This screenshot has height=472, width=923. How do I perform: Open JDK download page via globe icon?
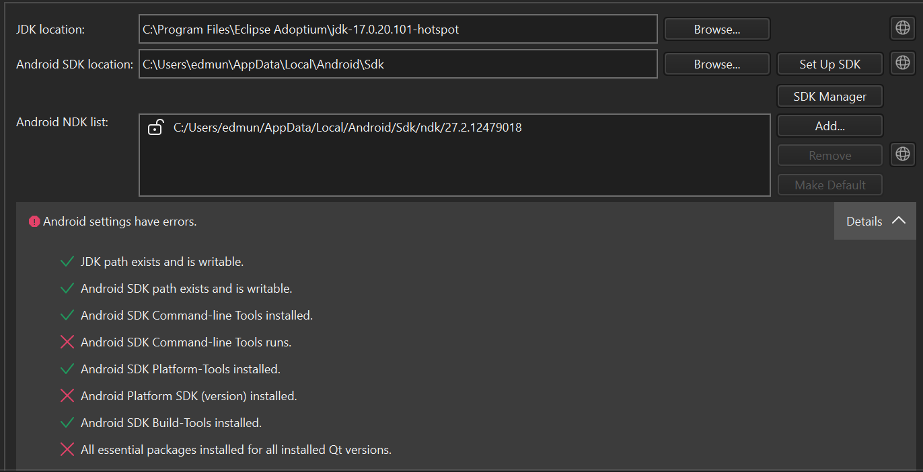click(x=903, y=28)
